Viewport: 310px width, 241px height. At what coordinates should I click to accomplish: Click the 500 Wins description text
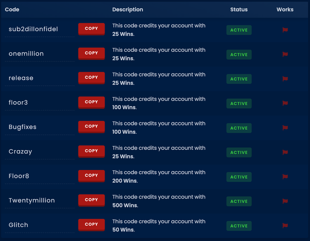[x=159, y=201]
